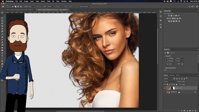Open the Adjustments panel menu
This screenshot has width=199, height=112.
click(x=198, y=11)
